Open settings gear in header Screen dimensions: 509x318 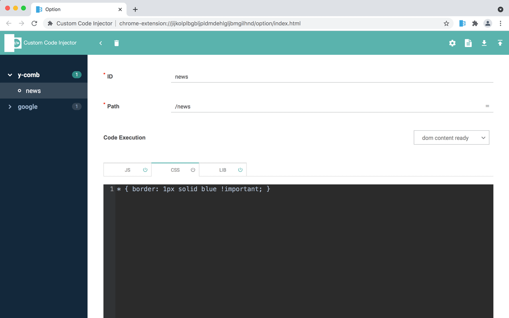tap(452, 43)
